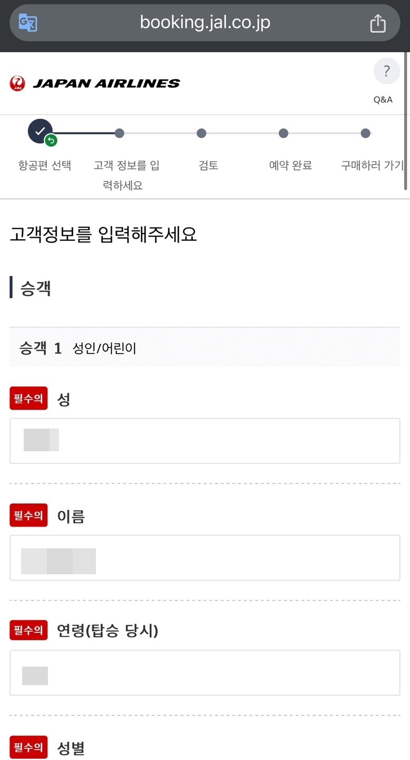Viewport: 410px width, 760px height.
Task: Click the 검토 step label
Action: 208,165
